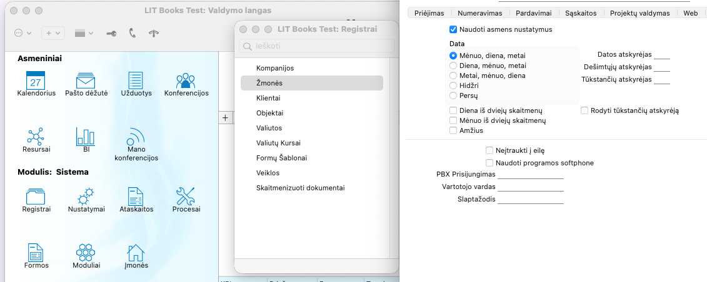Select Valiutų Kursai in the register list
707x282 pixels.
click(278, 143)
